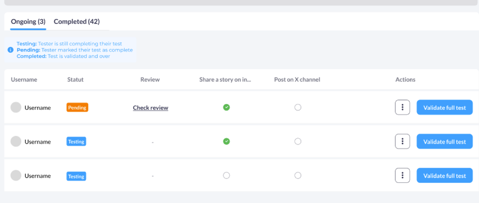The height and width of the screenshot is (203, 479).
Task: Click avatar in Testing row with green story check
Action: point(16,142)
